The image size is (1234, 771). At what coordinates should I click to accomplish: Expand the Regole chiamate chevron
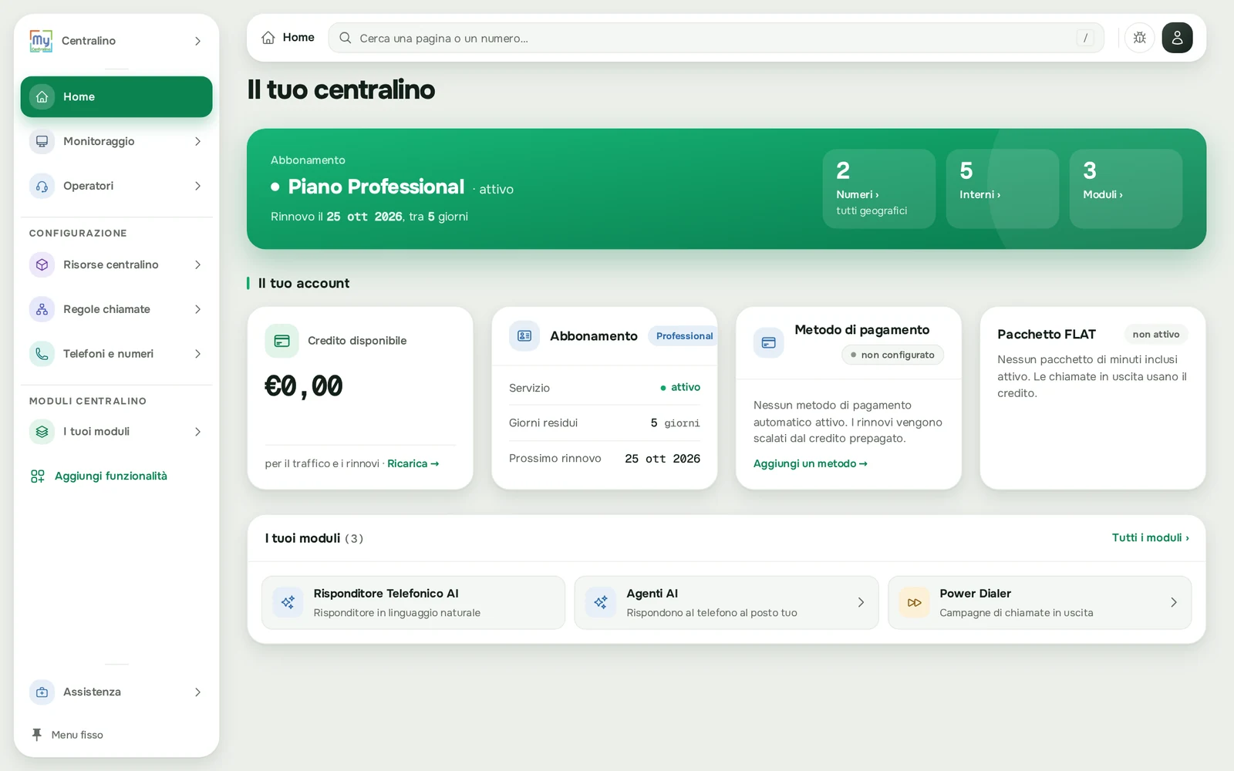[197, 310]
